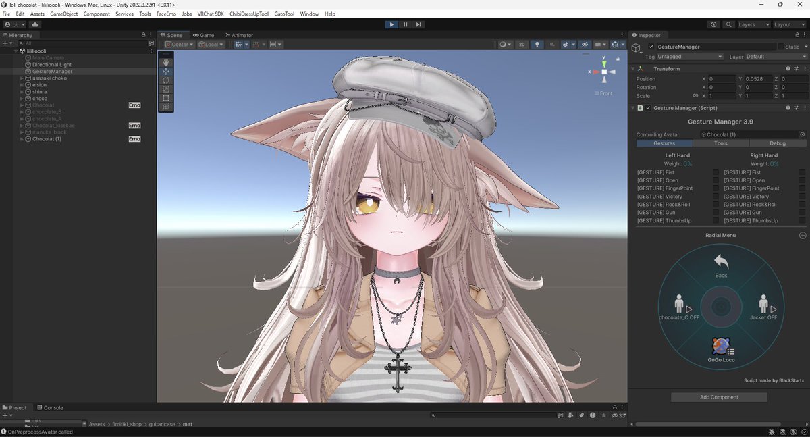This screenshot has width=810, height=437.
Task: Lock the Inspector panel
Action: point(796,35)
